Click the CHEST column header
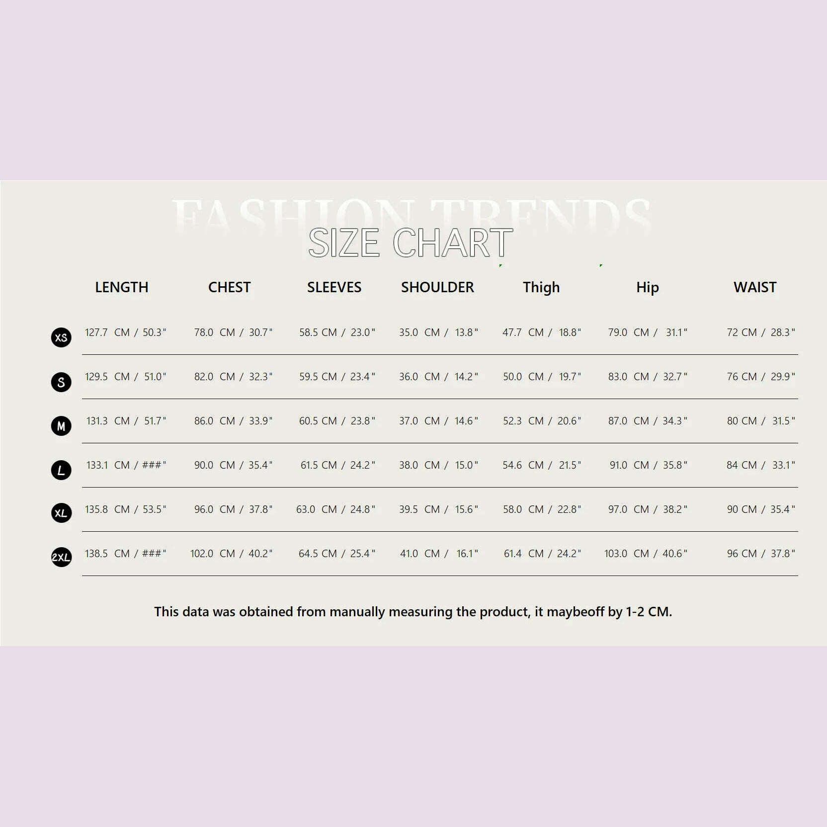 [229, 287]
